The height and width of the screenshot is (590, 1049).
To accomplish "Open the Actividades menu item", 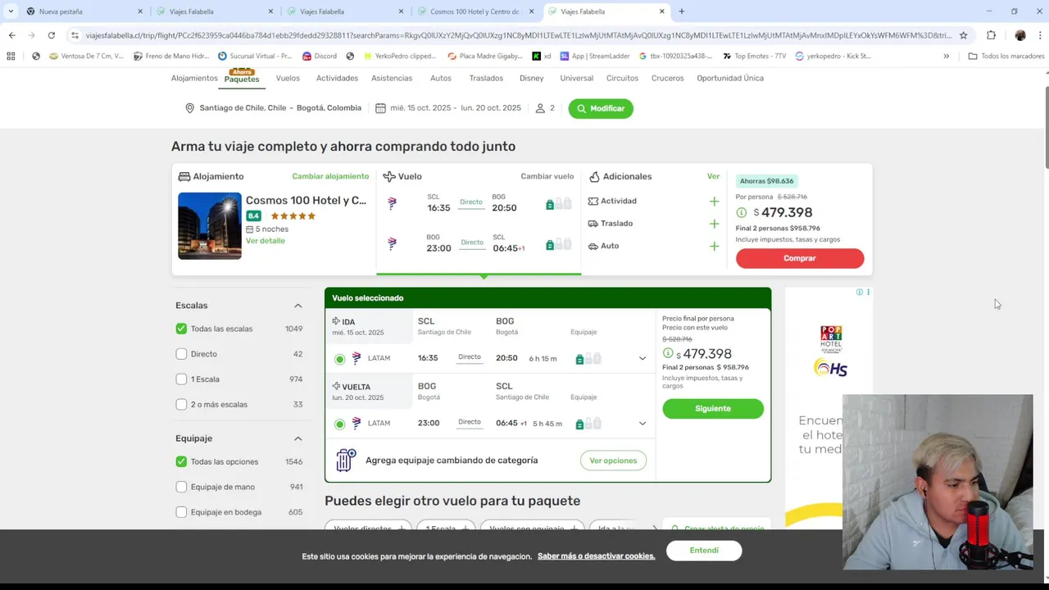I will (337, 78).
